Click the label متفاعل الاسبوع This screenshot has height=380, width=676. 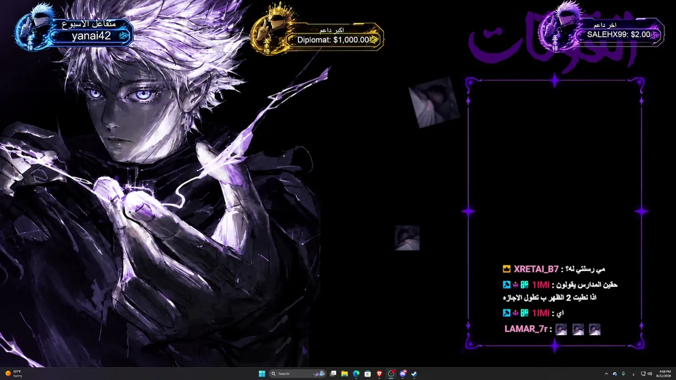[x=89, y=24]
